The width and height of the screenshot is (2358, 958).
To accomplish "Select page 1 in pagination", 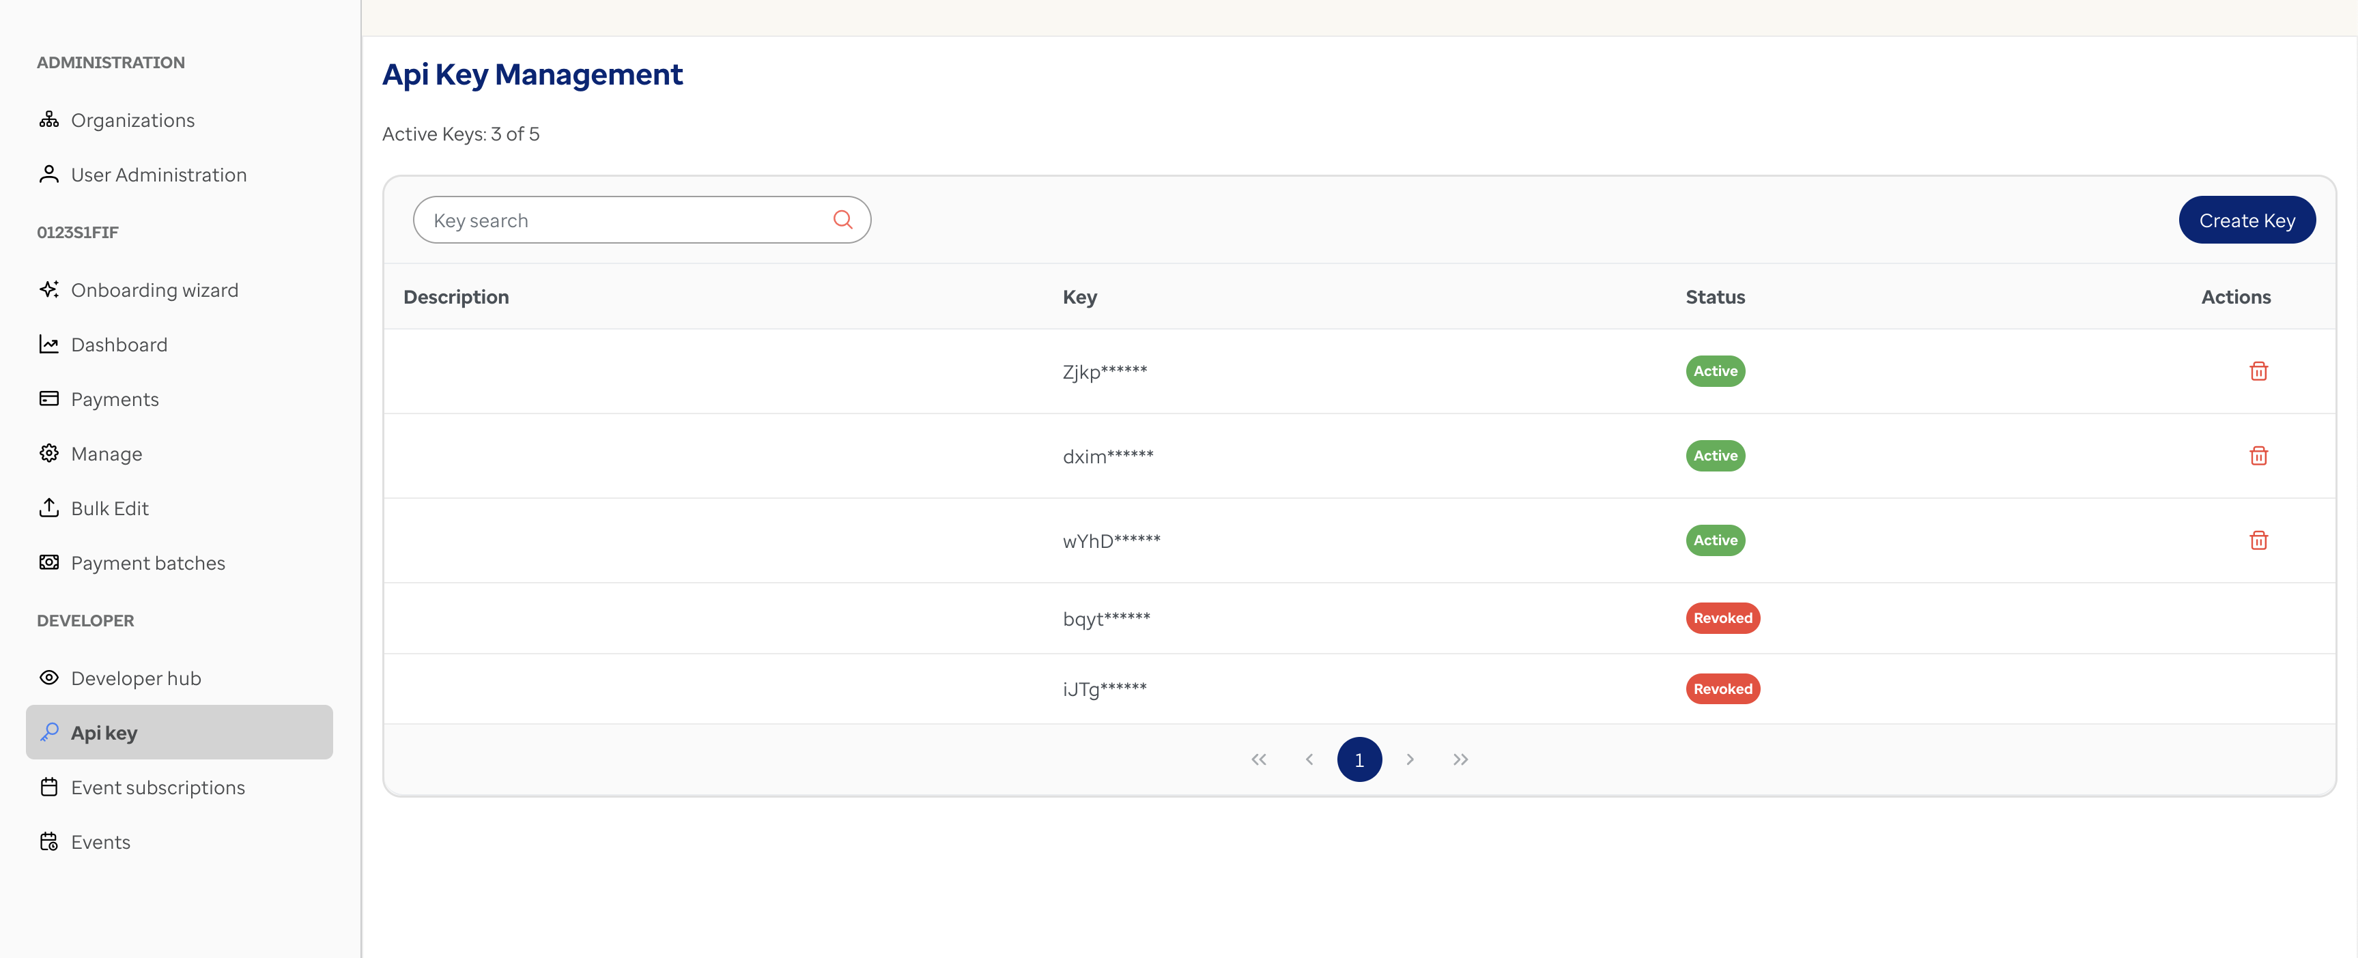I will click(x=1359, y=759).
